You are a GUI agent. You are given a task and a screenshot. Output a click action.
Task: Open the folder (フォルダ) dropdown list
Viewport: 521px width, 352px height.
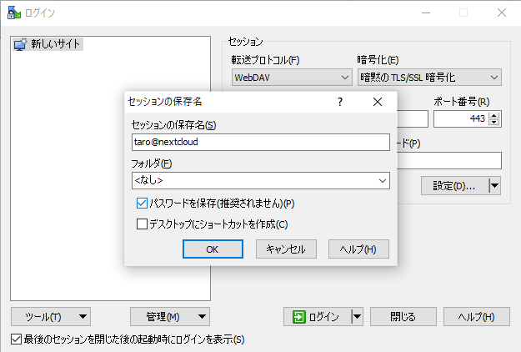pyautogui.click(x=383, y=180)
